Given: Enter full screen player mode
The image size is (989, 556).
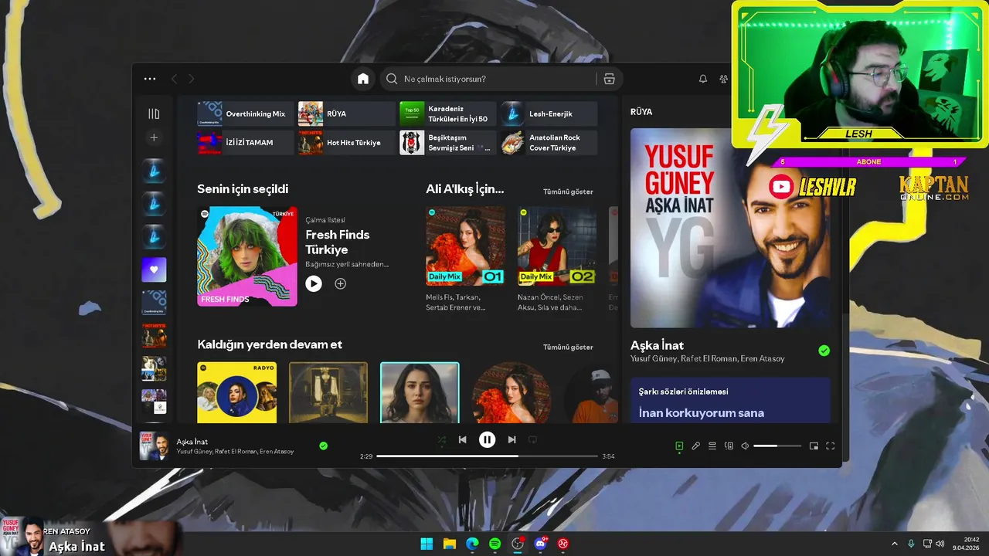Looking at the screenshot, I should 831,446.
